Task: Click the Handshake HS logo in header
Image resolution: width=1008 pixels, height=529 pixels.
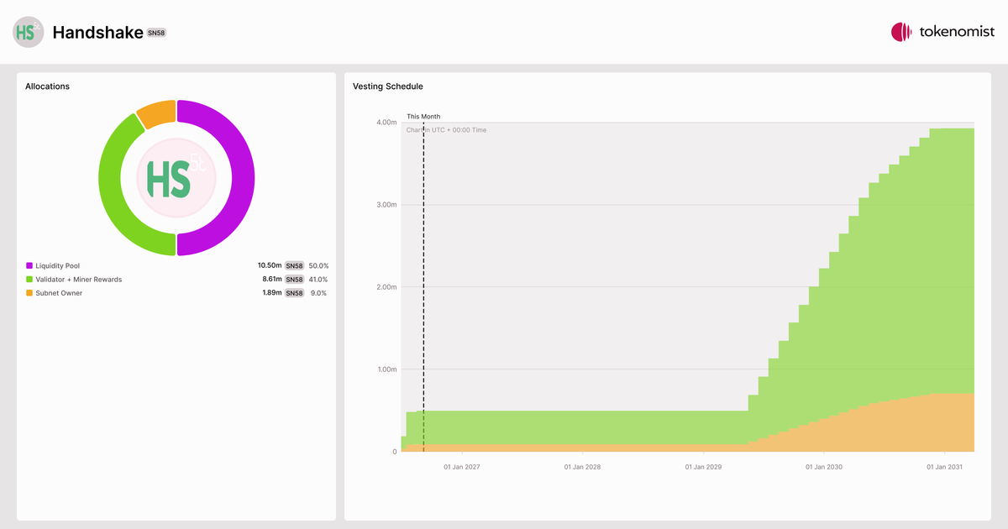Action: click(28, 32)
